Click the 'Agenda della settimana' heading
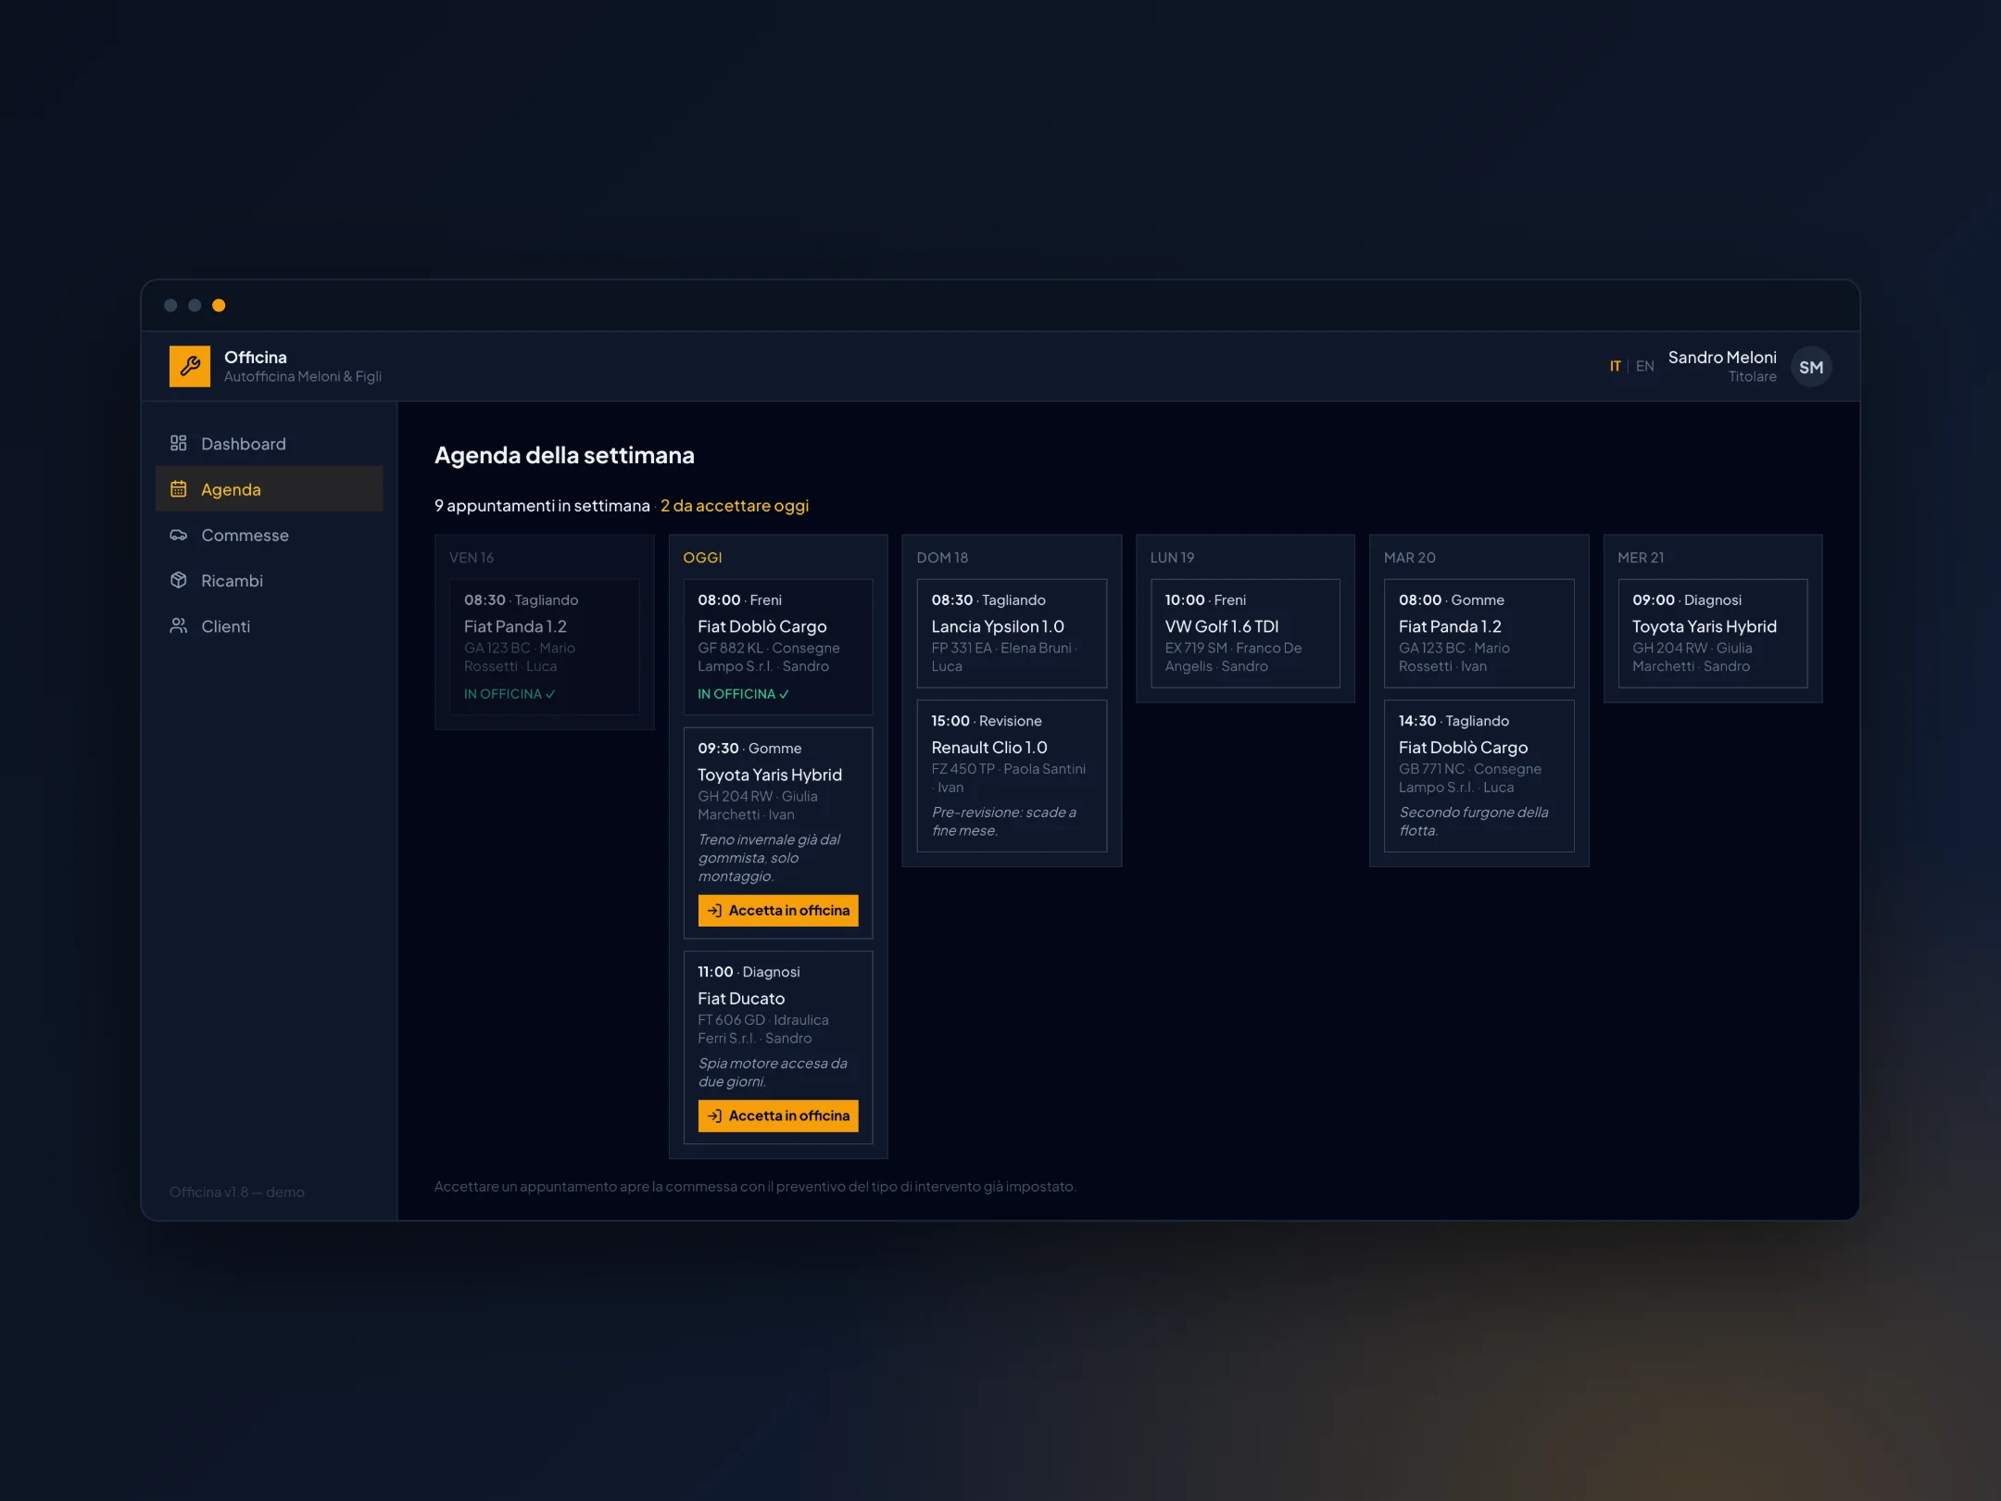The image size is (2001, 1501). click(564, 455)
